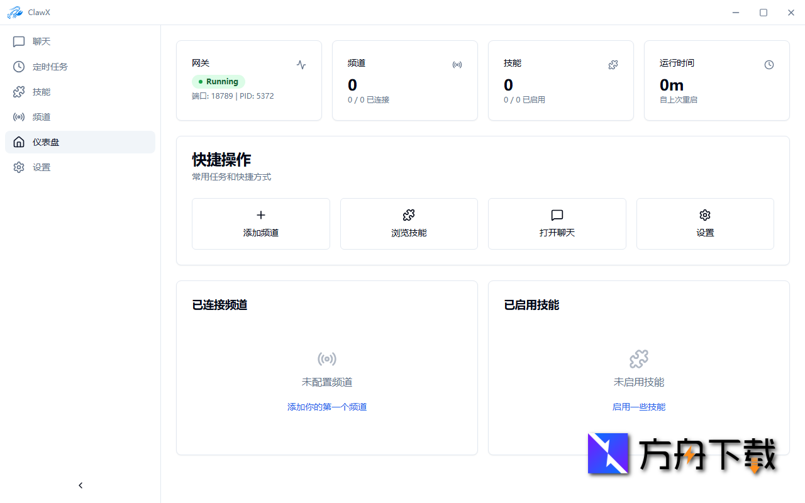Click the puzzle icon in 已启用技能 empty state
The width and height of the screenshot is (805, 503).
(638, 358)
